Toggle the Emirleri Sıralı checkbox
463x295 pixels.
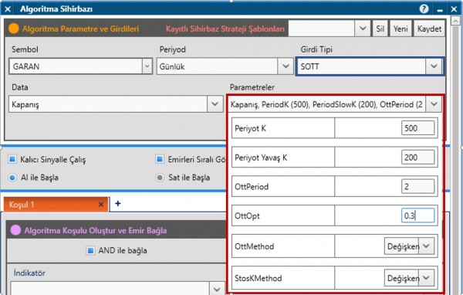pos(160,159)
